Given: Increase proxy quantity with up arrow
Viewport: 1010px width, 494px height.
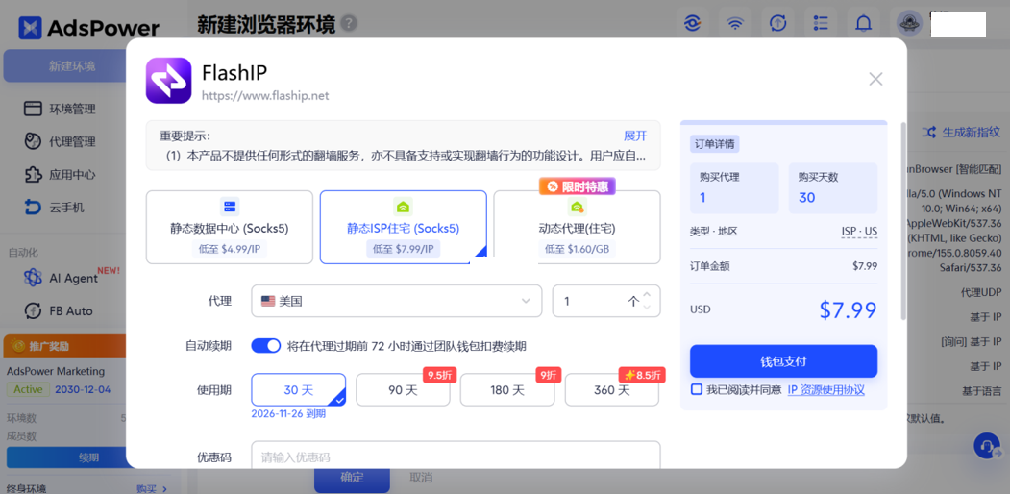Looking at the screenshot, I should (648, 294).
